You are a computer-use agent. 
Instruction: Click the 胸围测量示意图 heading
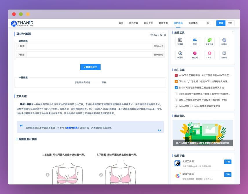coord(28,139)
